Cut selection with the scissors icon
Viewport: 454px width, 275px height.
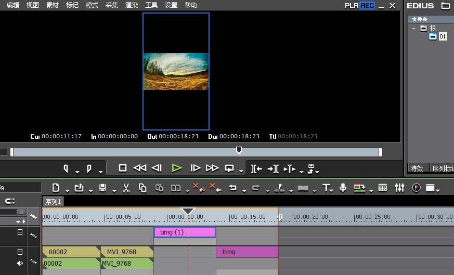[x=126, y=188]
